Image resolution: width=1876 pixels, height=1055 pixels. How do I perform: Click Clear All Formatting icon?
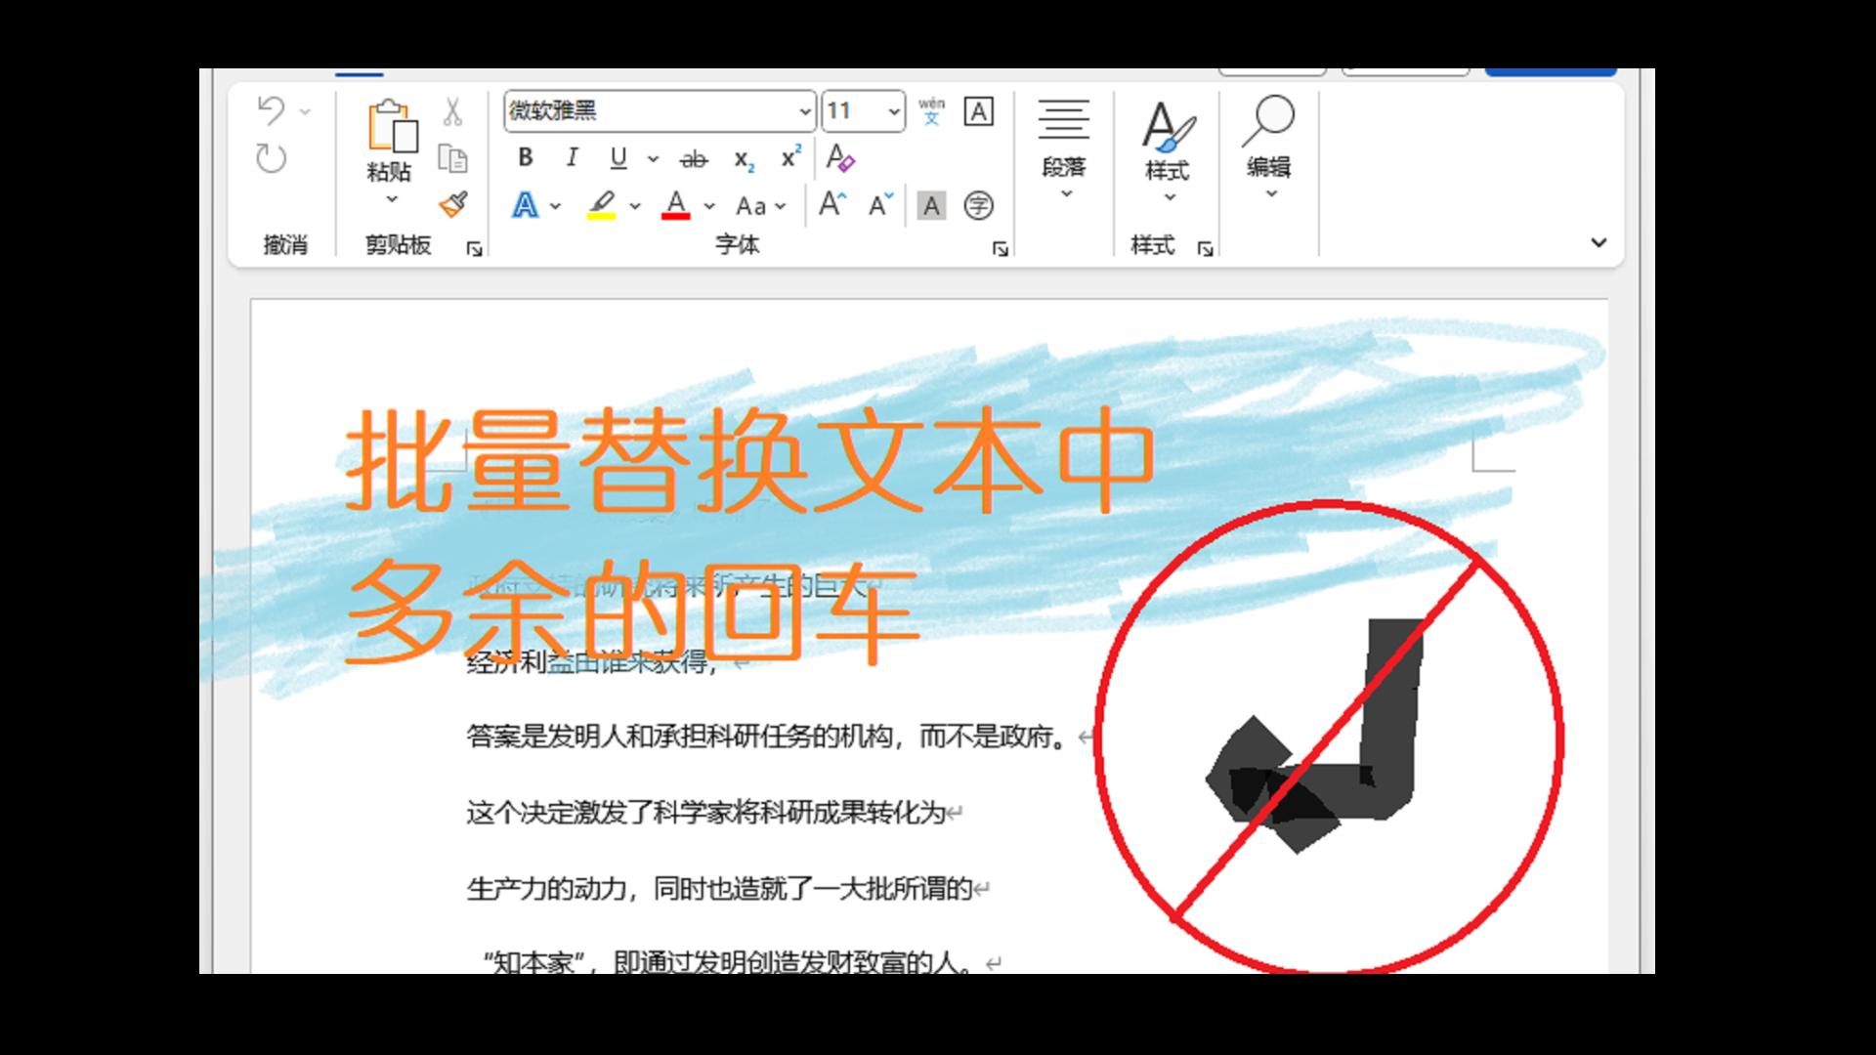pos(840,157)
